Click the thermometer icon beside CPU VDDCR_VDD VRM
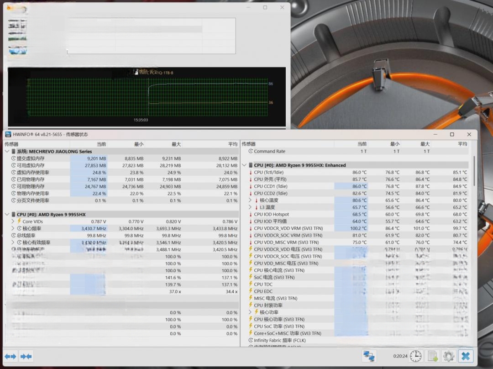Screen dimensions: 493x369 tap(251, 228)
